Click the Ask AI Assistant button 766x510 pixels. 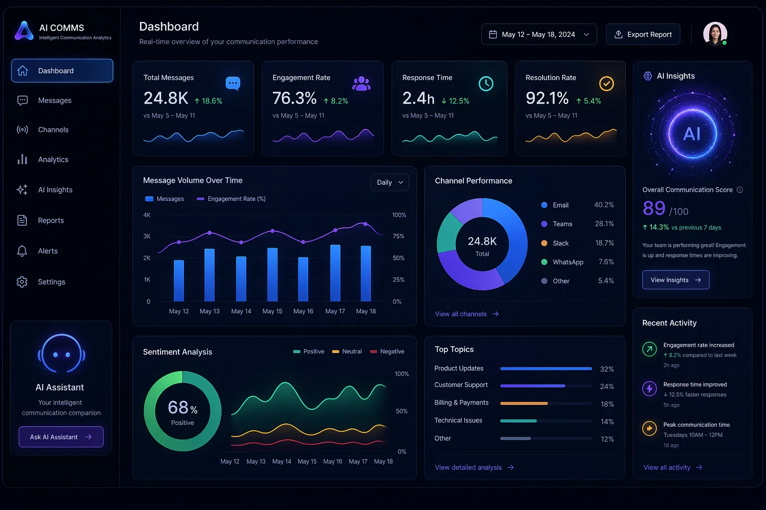pos(61,437)
